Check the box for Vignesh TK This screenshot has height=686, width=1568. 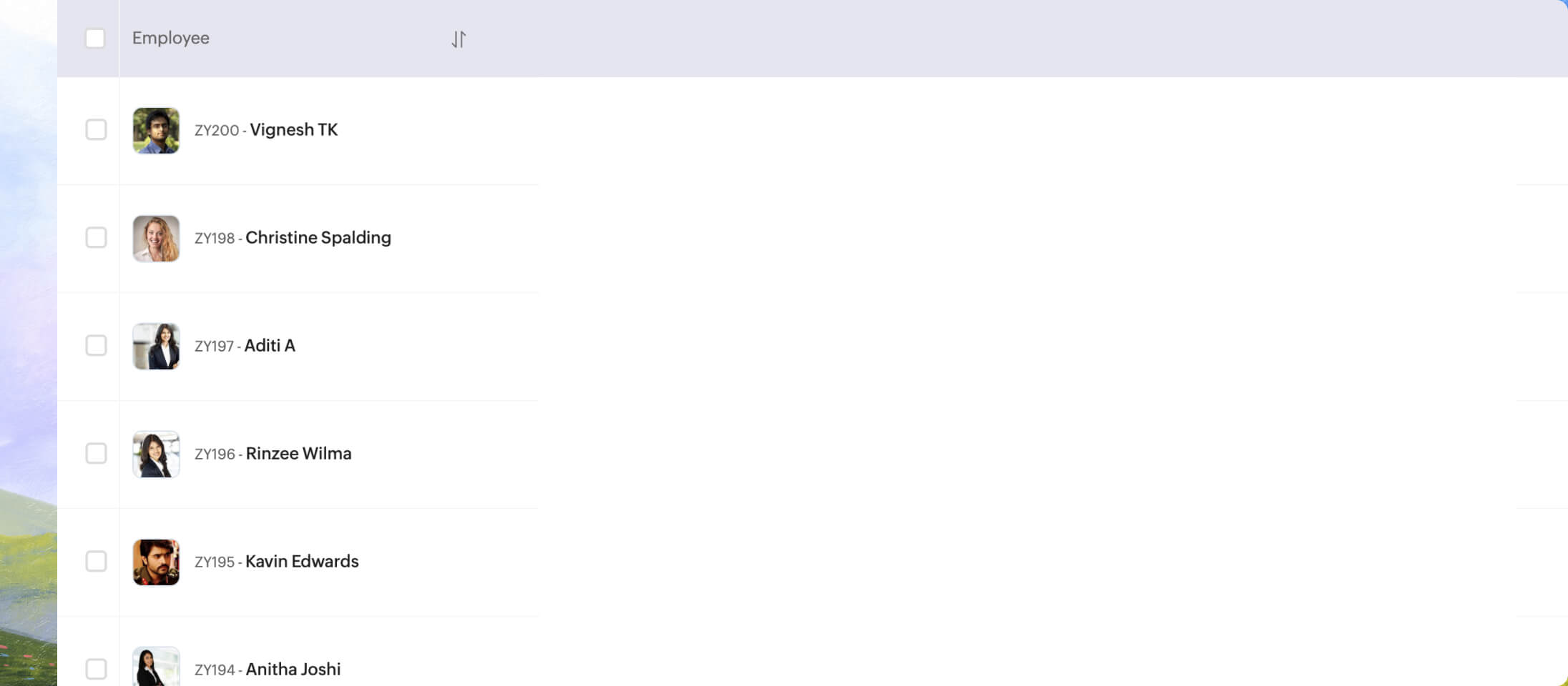pos(96,129)
